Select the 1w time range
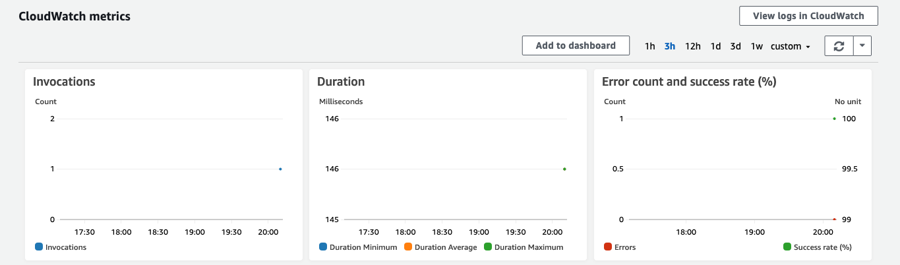 (756, 46)
